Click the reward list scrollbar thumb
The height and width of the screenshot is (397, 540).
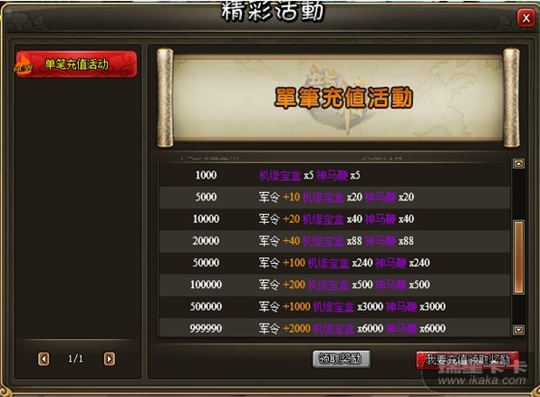(518, 257)
